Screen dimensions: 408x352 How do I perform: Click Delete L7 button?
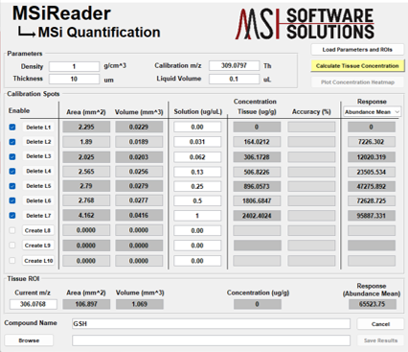point(38,216)
